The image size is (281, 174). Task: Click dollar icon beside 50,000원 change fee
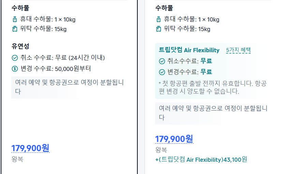tap(15, 69)
